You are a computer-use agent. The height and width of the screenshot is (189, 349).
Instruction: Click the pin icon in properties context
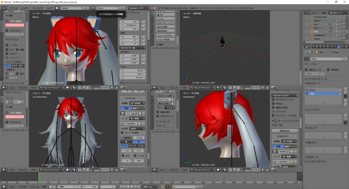tap(306, 52)
